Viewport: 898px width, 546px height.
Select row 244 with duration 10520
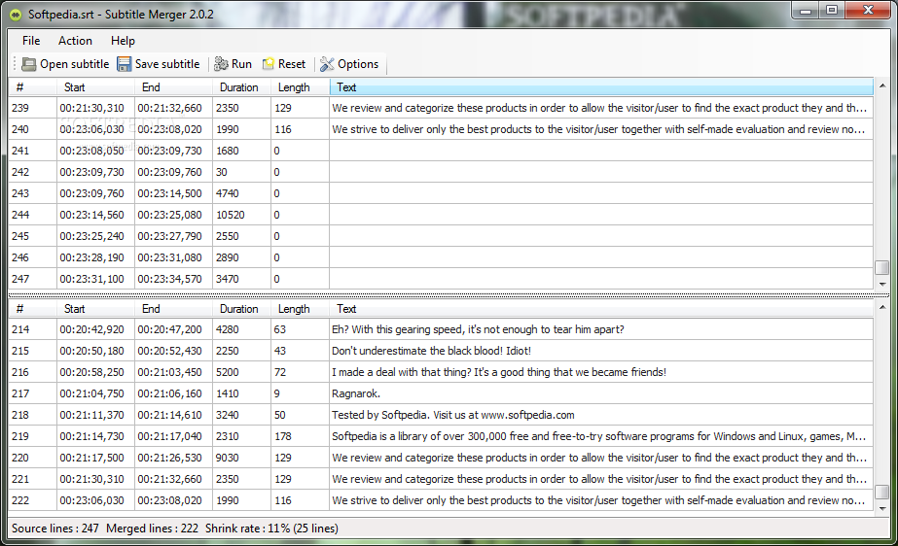441,215
